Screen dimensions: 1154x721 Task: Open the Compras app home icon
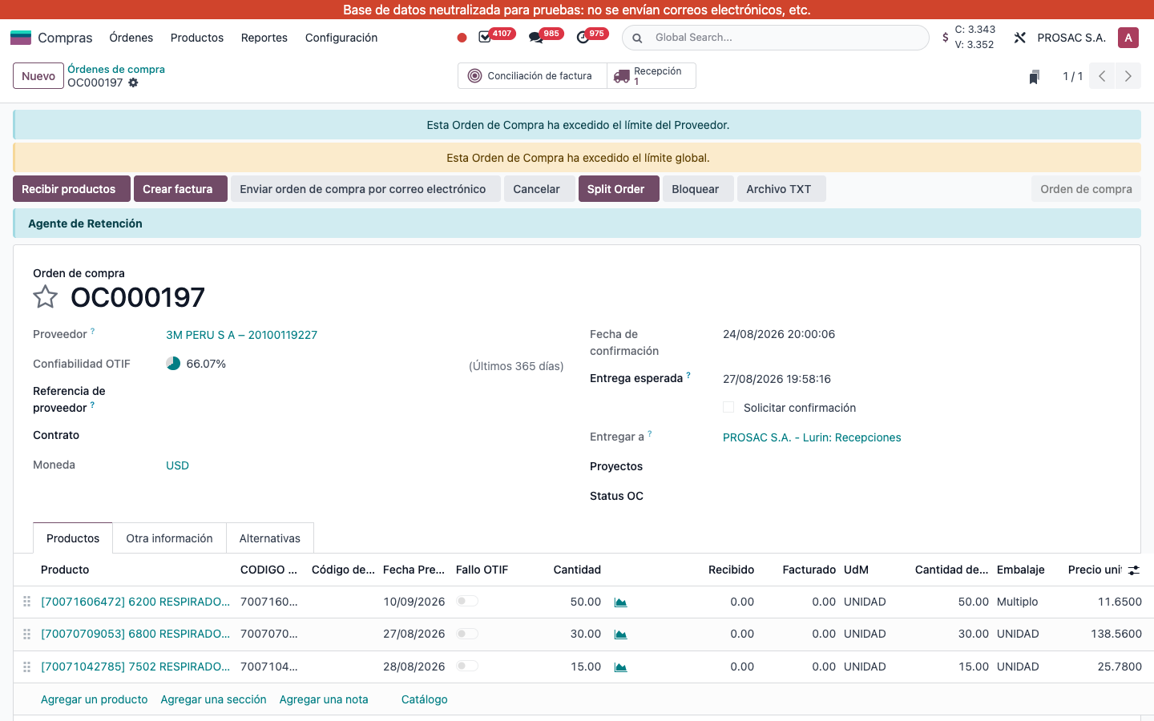coord(21,38)
